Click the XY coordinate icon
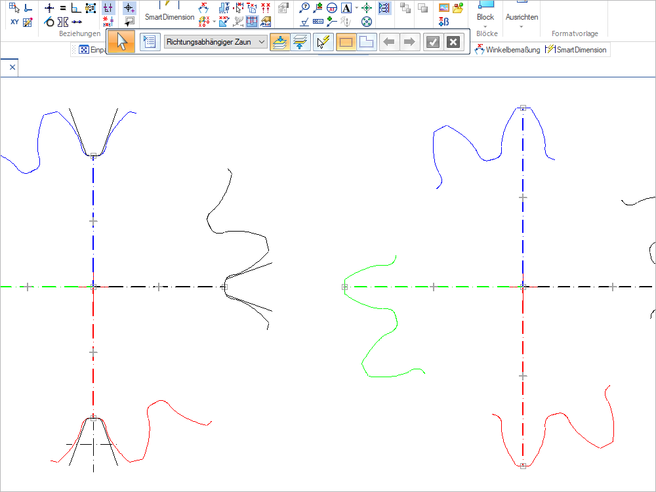 pos(14,22)
